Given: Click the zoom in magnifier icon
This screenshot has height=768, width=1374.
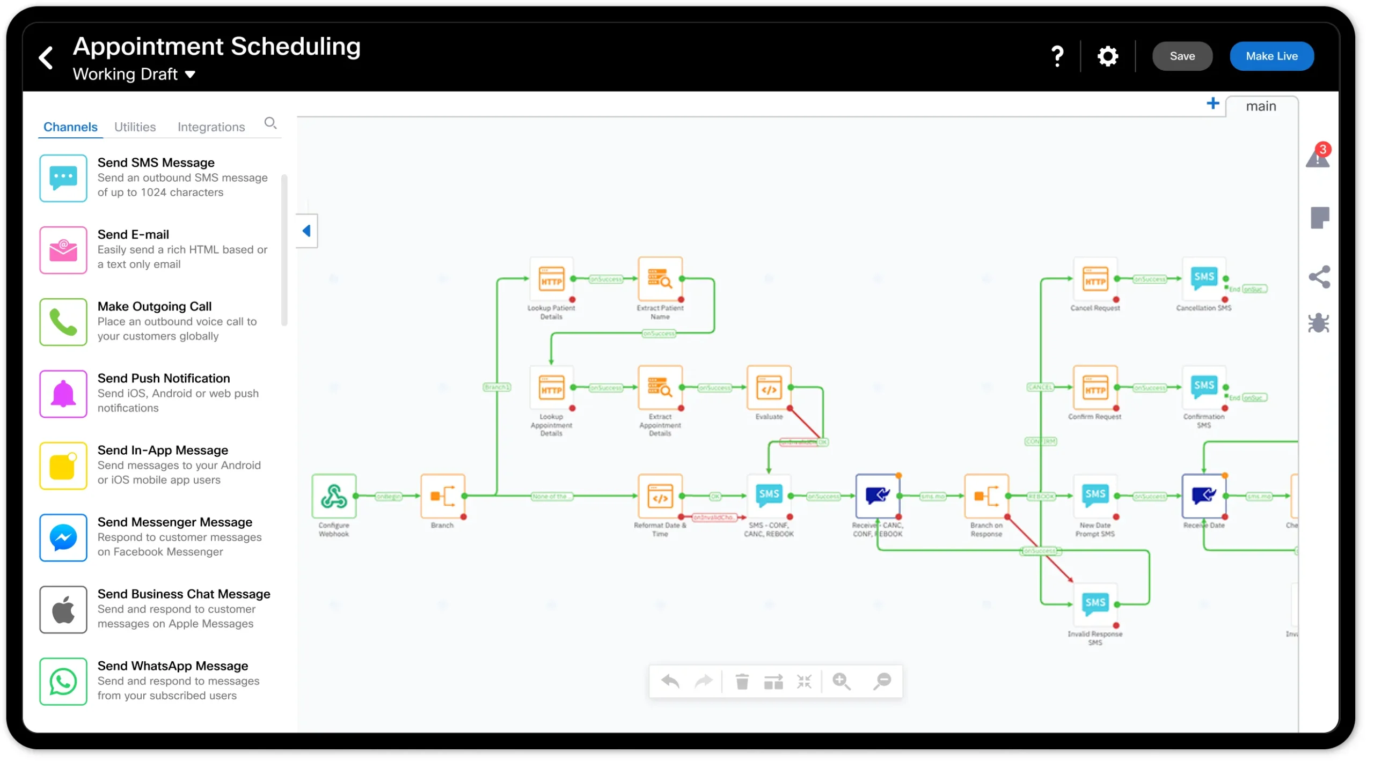Looking at the screenshot, I should click(x=841, y=682).
